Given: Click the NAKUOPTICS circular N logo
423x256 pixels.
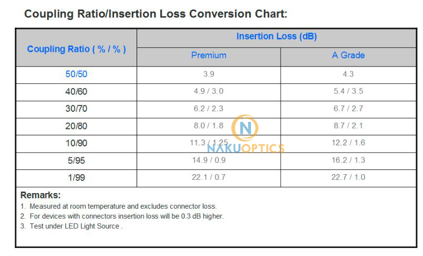Looking at the screenshot, I should point(245,128).
